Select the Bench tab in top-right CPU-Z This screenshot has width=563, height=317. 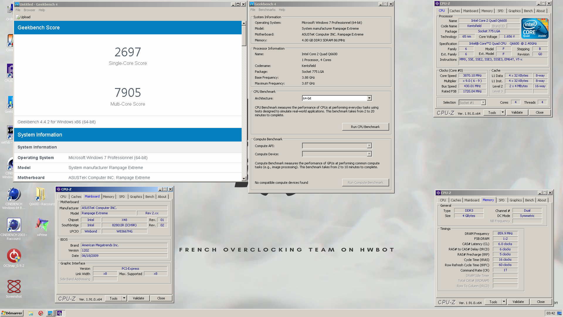click(x=528, y=11)
